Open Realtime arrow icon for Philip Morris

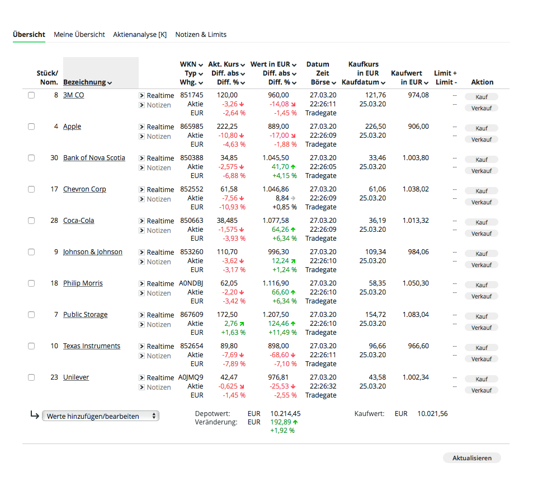click(x=141, y=283)
